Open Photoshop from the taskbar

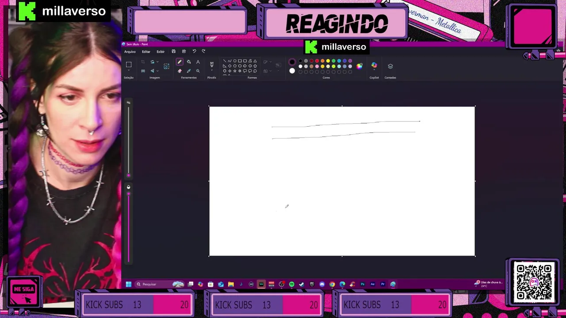tap(362, 284)
